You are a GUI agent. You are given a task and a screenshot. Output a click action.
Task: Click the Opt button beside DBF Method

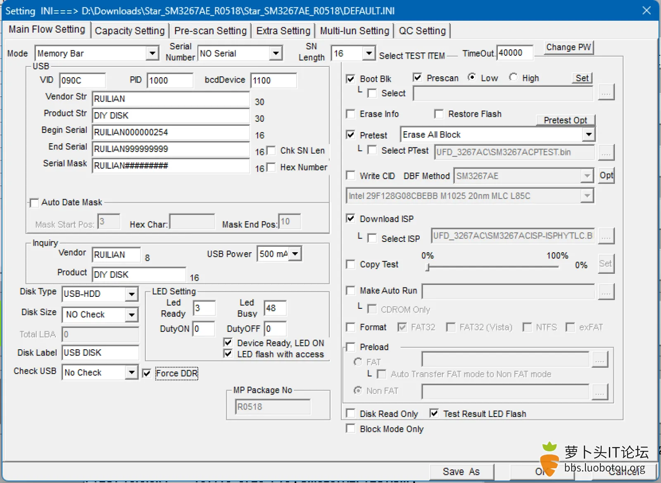(x=606, y=175)
